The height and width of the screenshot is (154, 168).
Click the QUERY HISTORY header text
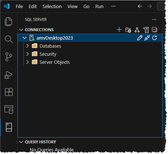40,142
